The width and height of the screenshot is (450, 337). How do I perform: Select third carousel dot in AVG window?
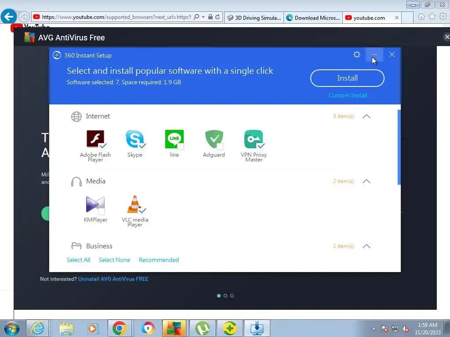point(232,296)
